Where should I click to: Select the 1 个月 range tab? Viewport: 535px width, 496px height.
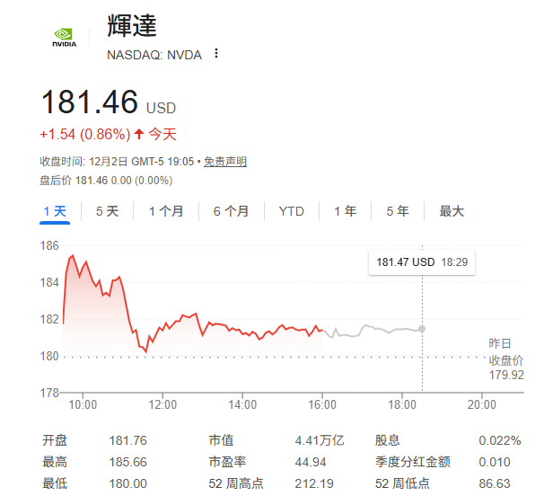tap(166, 211)
